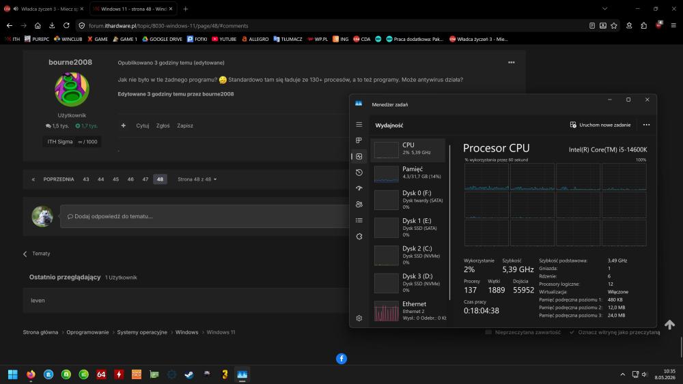Open App history page in Task Manager sidebar
The width and height of the screenshot is (683, 384).
pyautogui.click(x=359, y=173)
